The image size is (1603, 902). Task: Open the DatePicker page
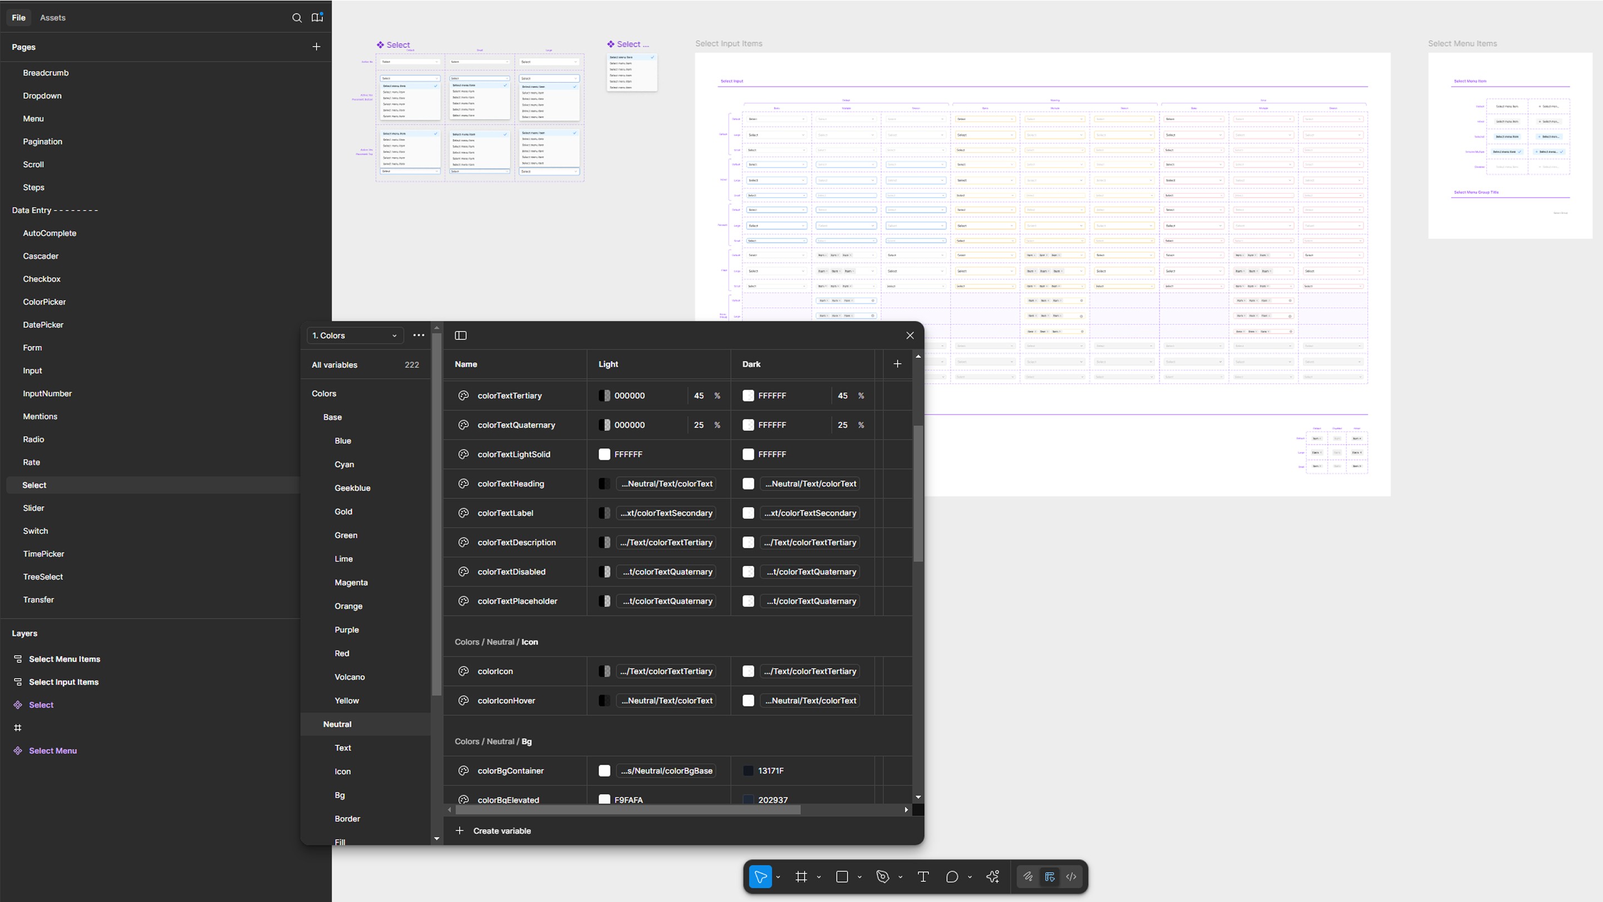click(43, 325)
